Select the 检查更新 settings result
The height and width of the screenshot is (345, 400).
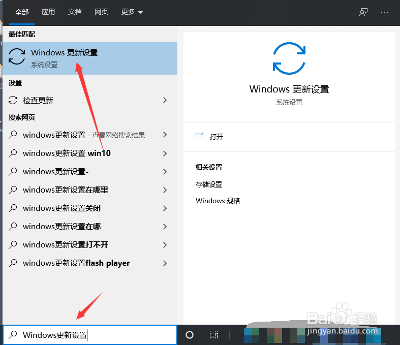(90, 100)
